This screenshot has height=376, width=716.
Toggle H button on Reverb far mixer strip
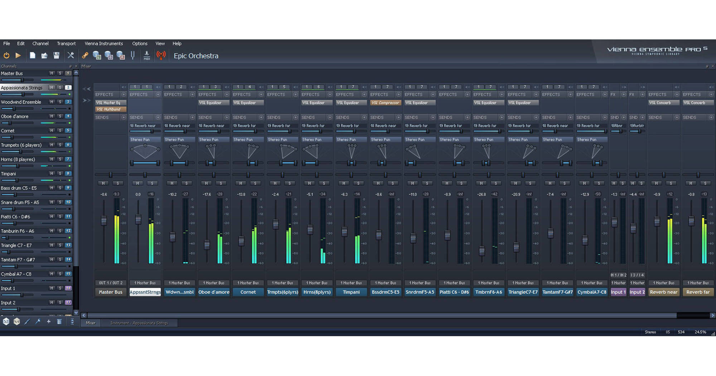pyautogui.click(x=691, y=183)
